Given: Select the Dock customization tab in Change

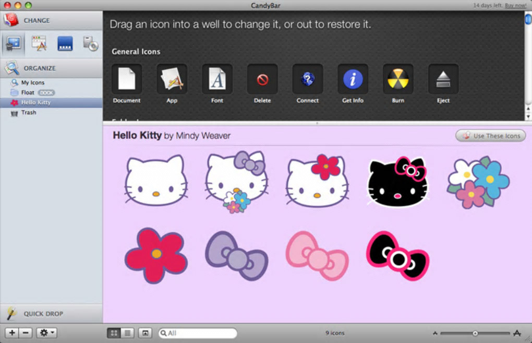Looking at the screenshot, I should pyautogui.click(x=65, y=44).
